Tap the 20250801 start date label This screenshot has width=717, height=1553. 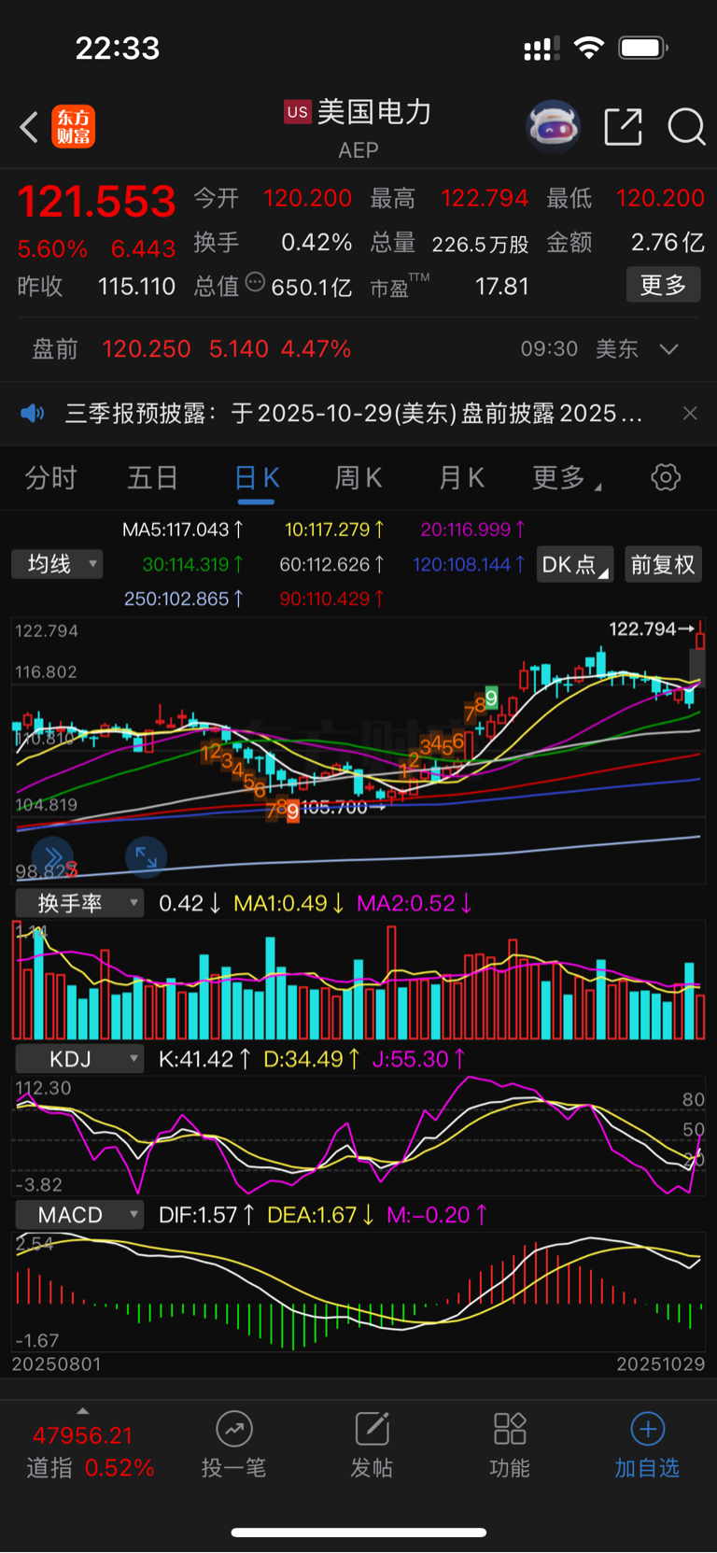click(56, 1364)
